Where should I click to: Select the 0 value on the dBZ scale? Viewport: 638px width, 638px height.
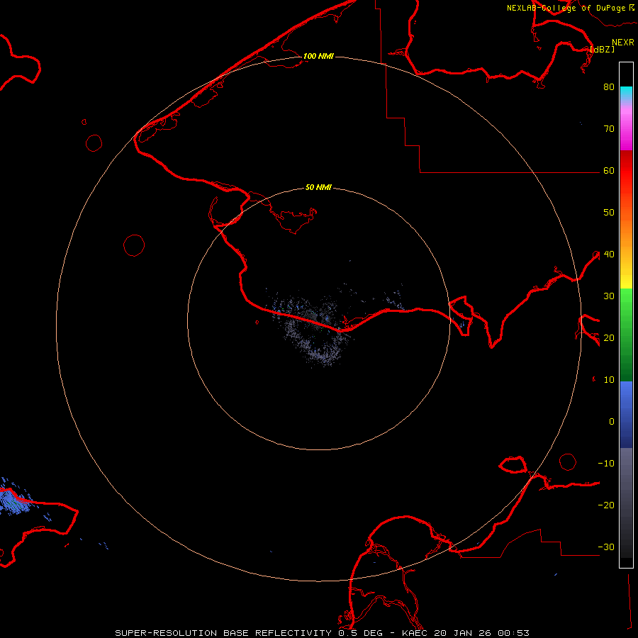pyautogui.click(x=612, y=422)
